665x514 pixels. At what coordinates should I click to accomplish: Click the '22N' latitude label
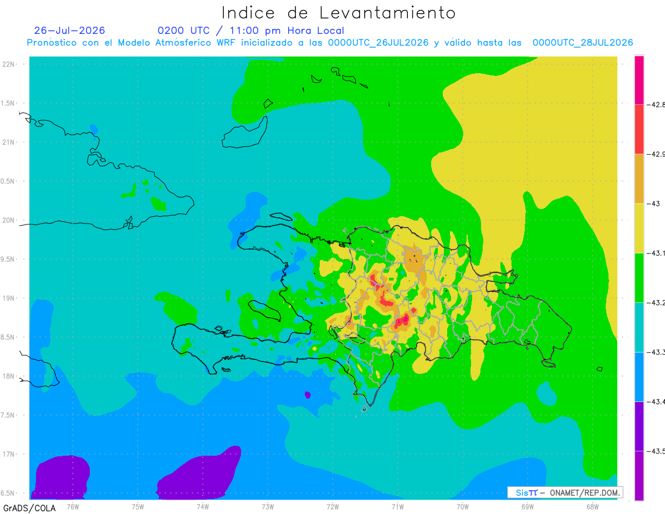coord(9,64)
